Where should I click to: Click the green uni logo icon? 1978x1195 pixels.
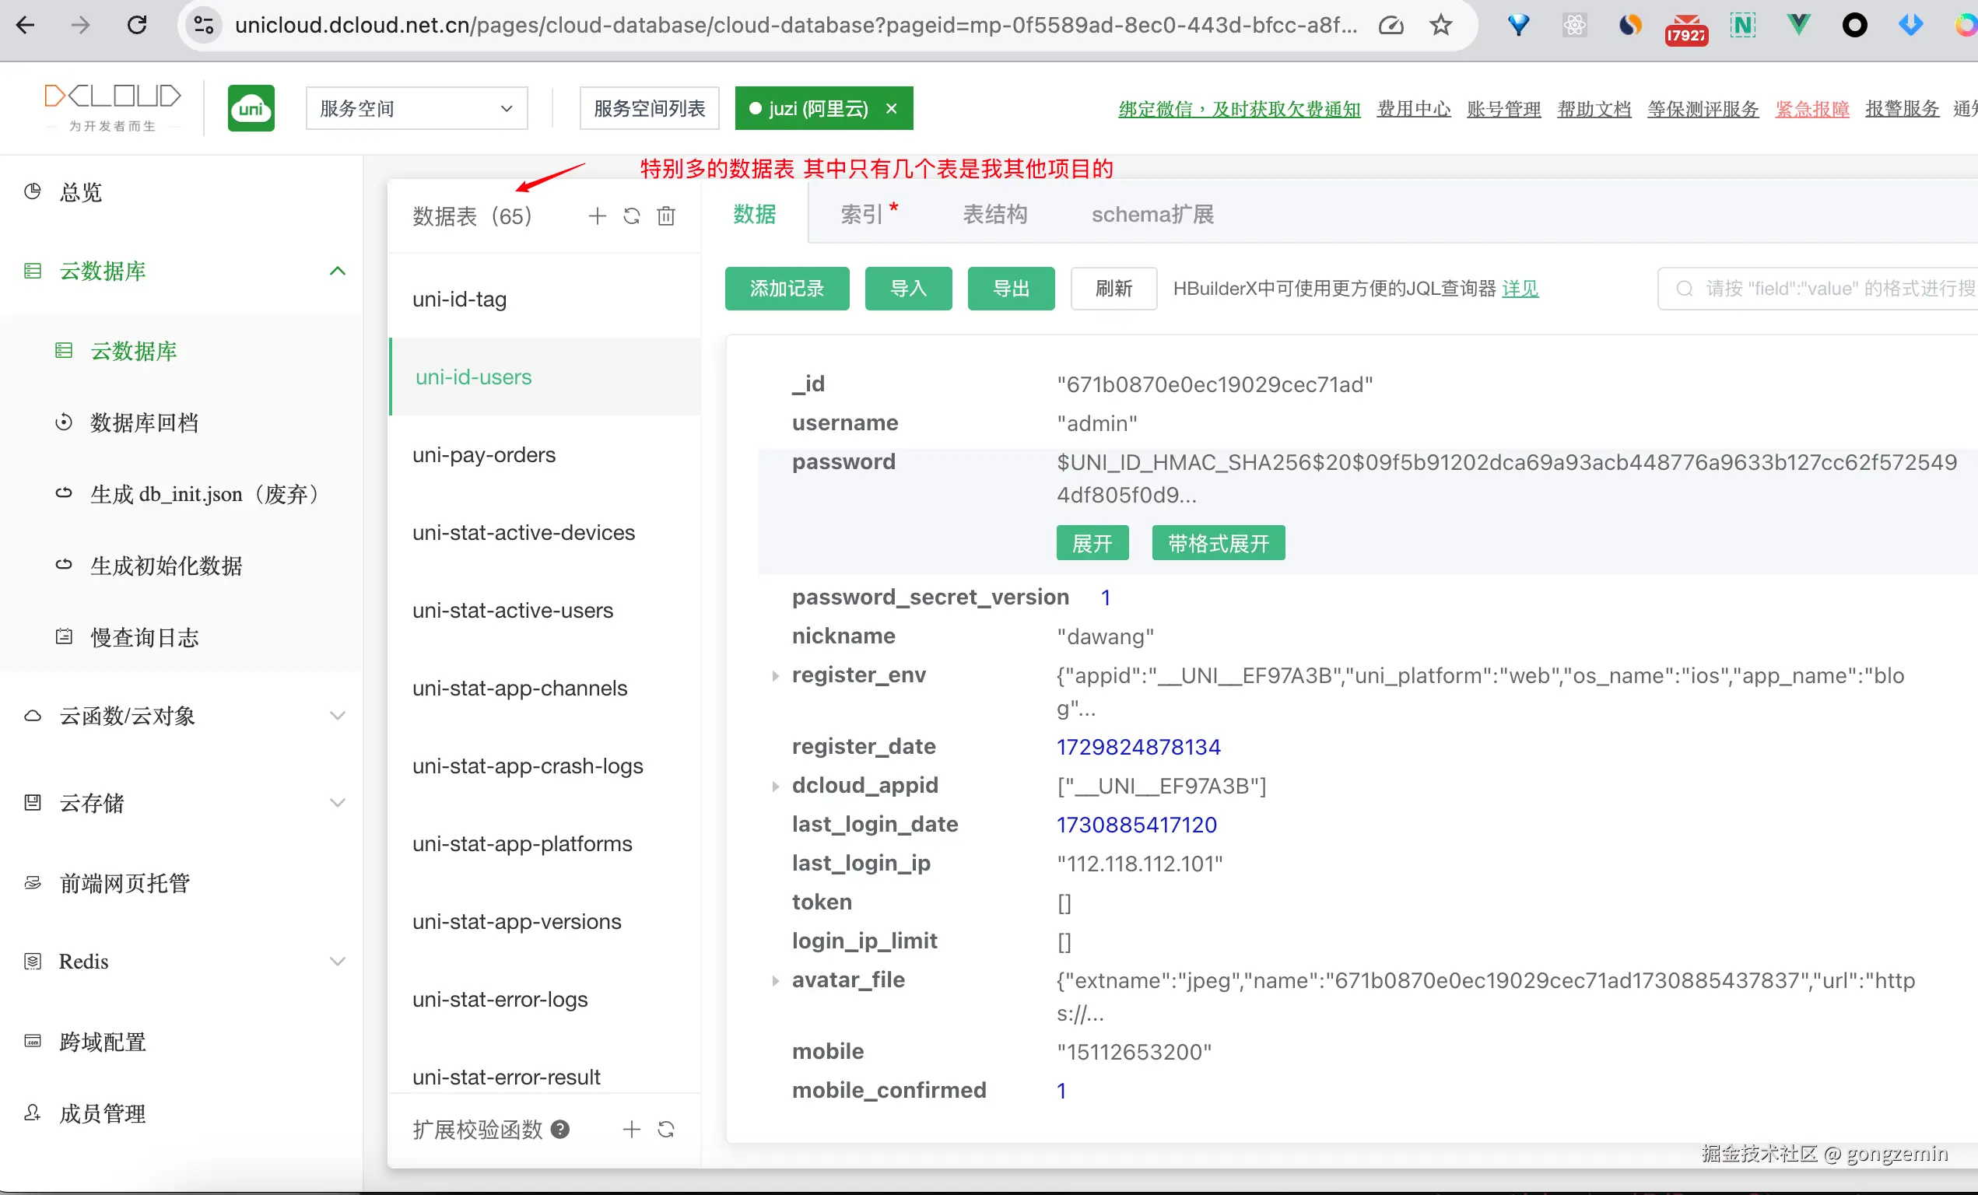point(251,108)
